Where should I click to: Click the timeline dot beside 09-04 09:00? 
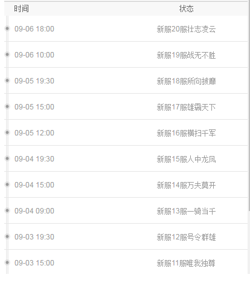(x=7, y=210)
